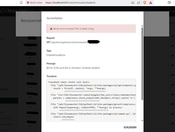175x132 pixels.
Task: Close the dialog with SCHLIESSEN
Action: (130, 127)
